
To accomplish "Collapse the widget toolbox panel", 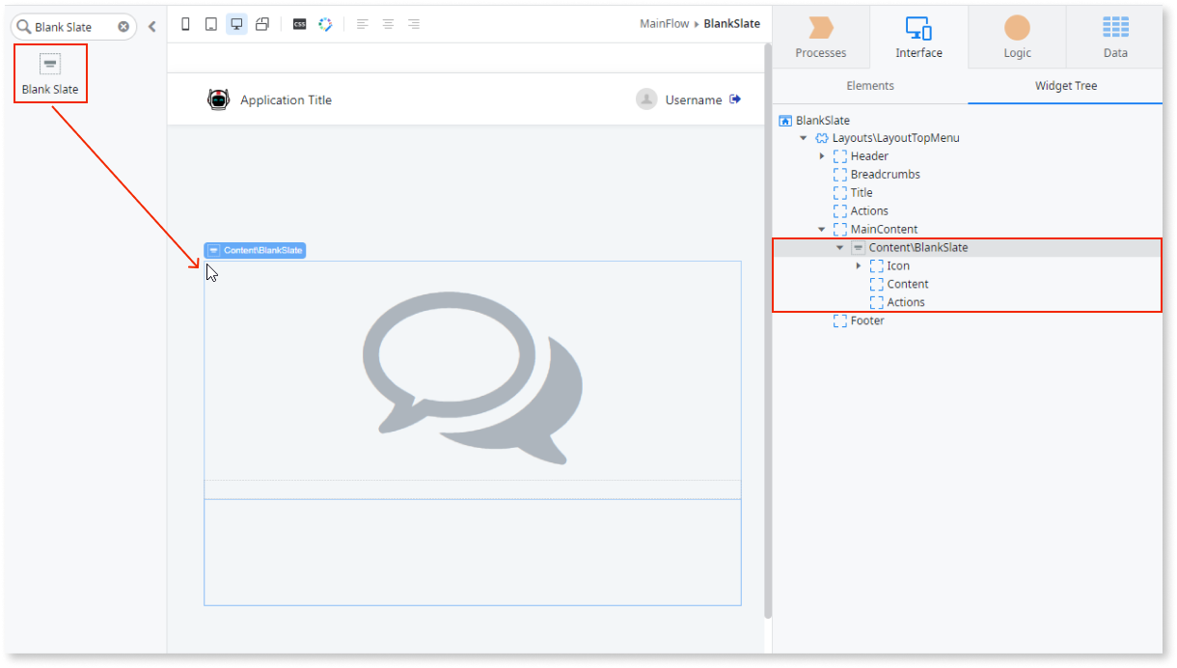I will (x=151, y=27).
